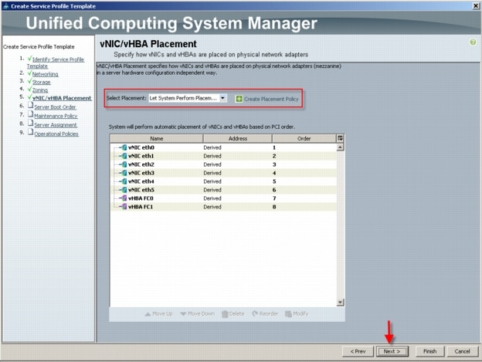Open the Operational Policies step
Image resolution: width=482 pixels, height=362 pixels.
[x=56, y=134]
